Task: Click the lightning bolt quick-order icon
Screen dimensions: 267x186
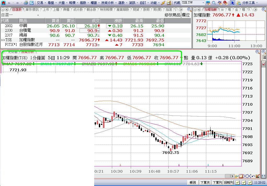Action: click(x=163, y=3)
